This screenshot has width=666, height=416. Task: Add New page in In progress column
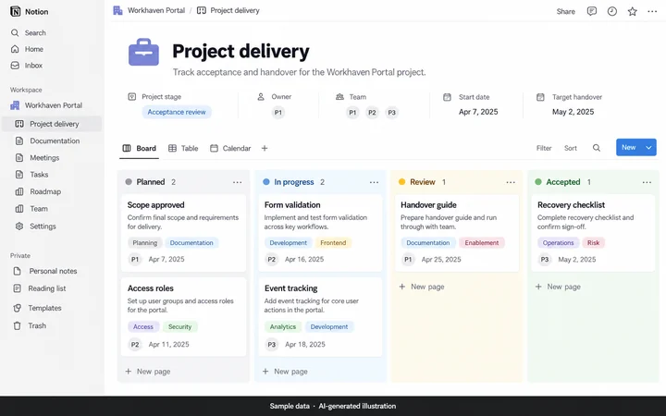tap(285, 372)
